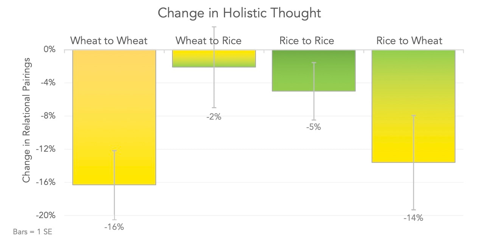Click the green-yellow Rice to Wheat bar

393,106
